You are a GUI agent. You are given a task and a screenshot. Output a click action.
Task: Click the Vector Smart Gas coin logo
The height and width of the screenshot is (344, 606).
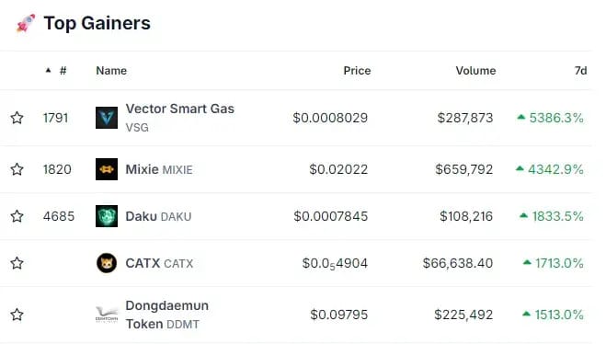pyautogui.click(x=107, y=118)
